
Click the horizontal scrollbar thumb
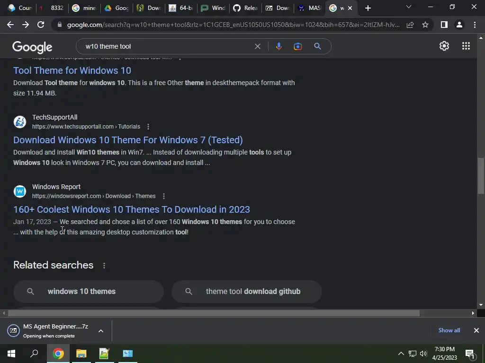(214, 313)
